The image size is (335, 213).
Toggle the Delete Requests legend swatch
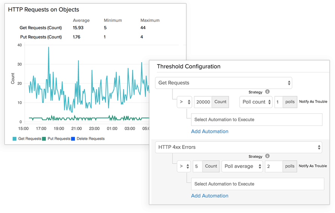point(73,139)
